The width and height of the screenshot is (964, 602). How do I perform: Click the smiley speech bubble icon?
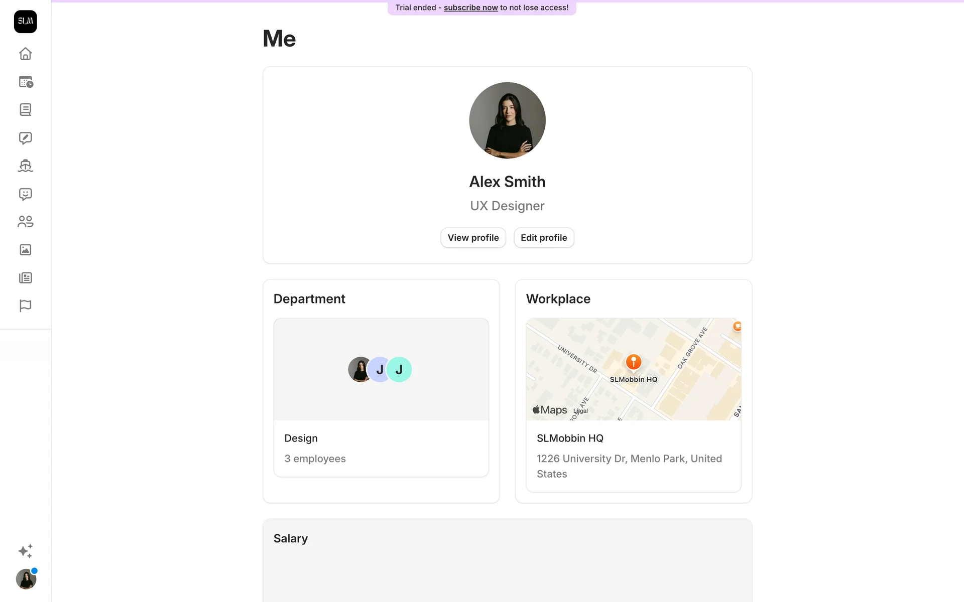point(26,194)
